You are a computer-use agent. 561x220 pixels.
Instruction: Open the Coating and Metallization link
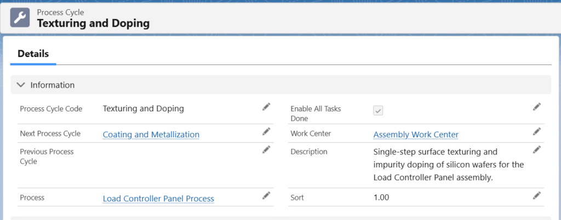[x=151, y=135]
